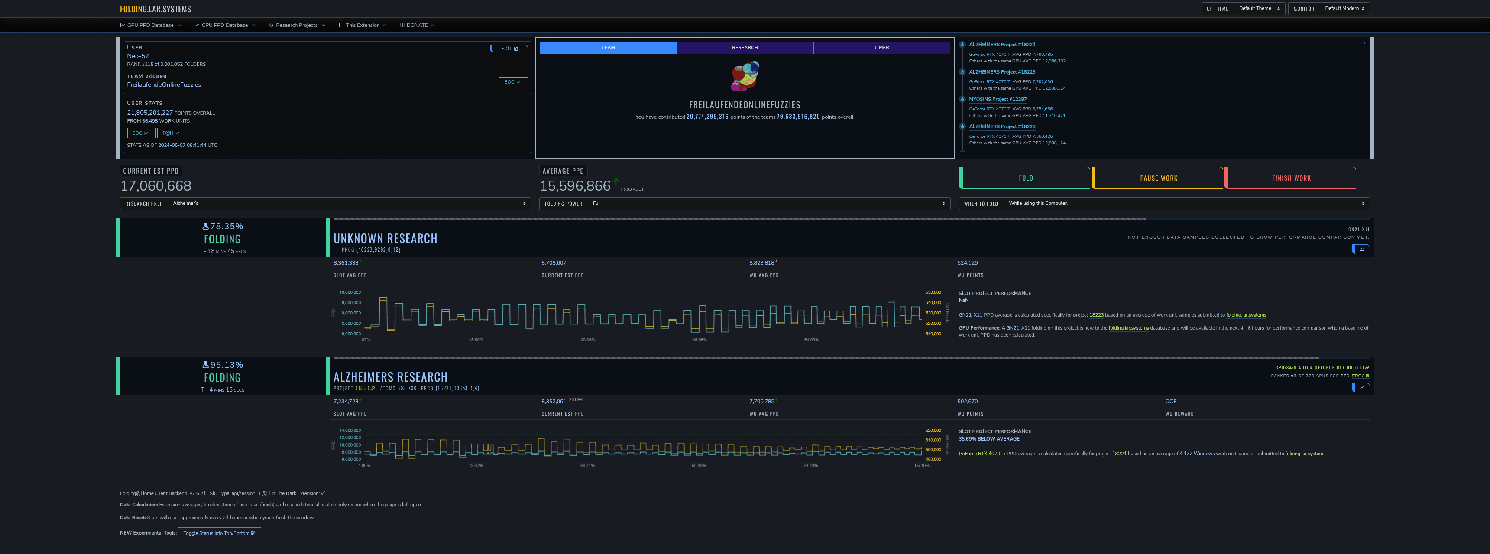The image size is (1490, 554).
Task: Toggle Status Info Top/Bottom
Action: pyautogui.click(x=219, y=533)
